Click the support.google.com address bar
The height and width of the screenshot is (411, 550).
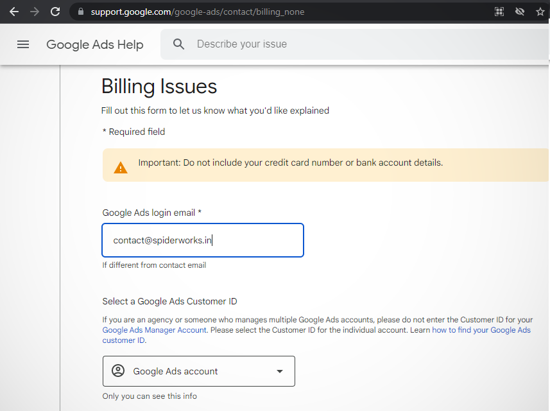(193, 11)
